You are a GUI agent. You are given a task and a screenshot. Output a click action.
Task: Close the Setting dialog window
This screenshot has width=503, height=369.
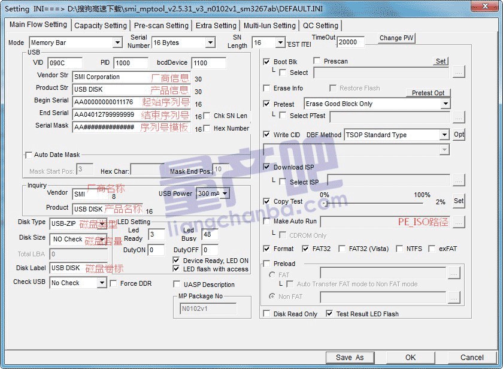[x=486, y=6]
